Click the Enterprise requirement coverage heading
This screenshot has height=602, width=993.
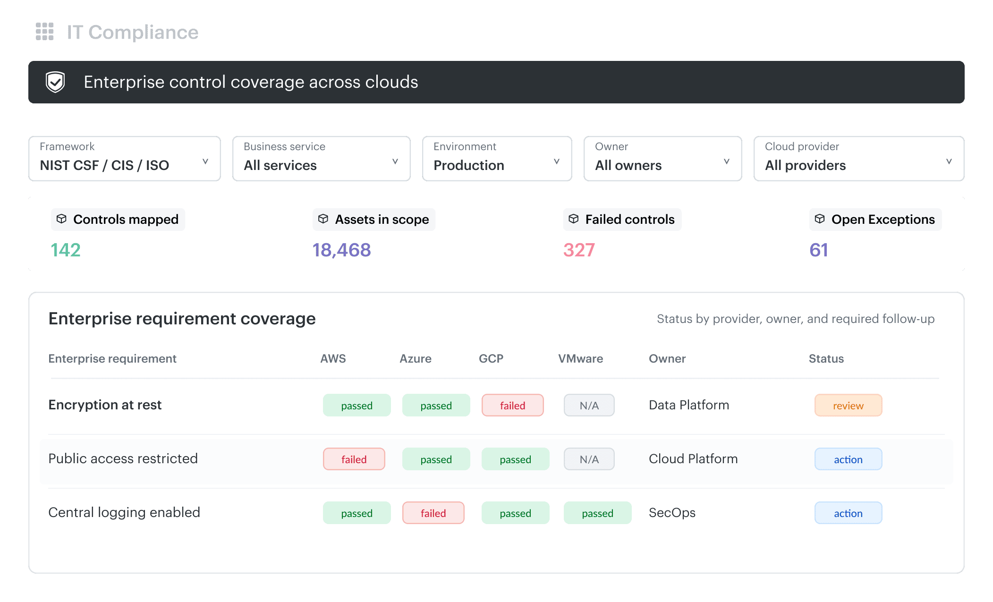[182, 319]
